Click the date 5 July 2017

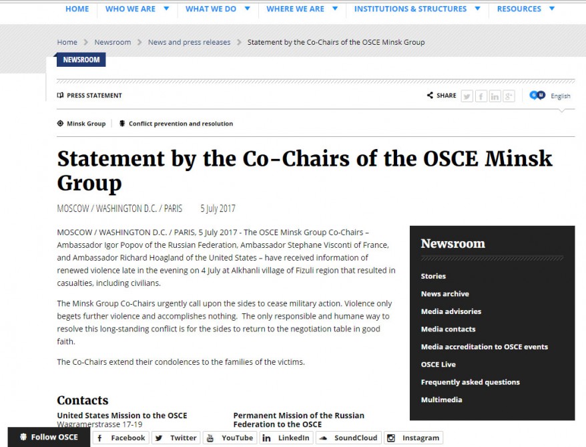pos(218,208)
